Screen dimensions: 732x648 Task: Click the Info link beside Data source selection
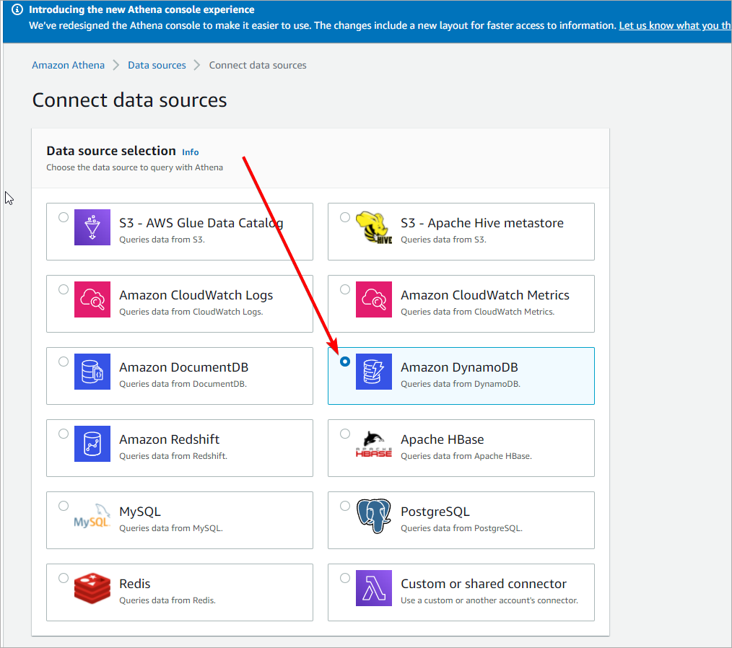190,152
